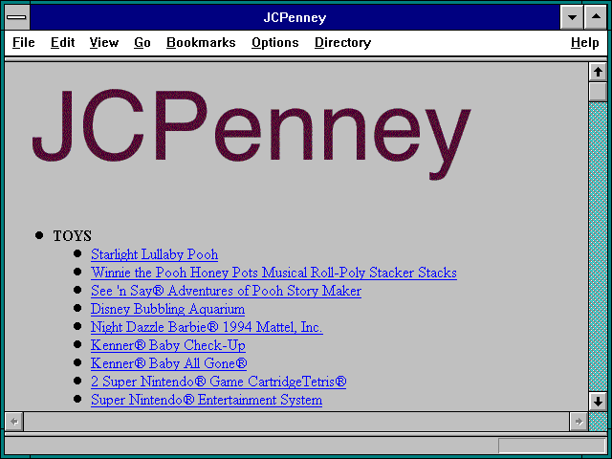Open the Night Dazzle Barbie link
This screenshot has height=459, width=612.
click(x=207, y=327)
